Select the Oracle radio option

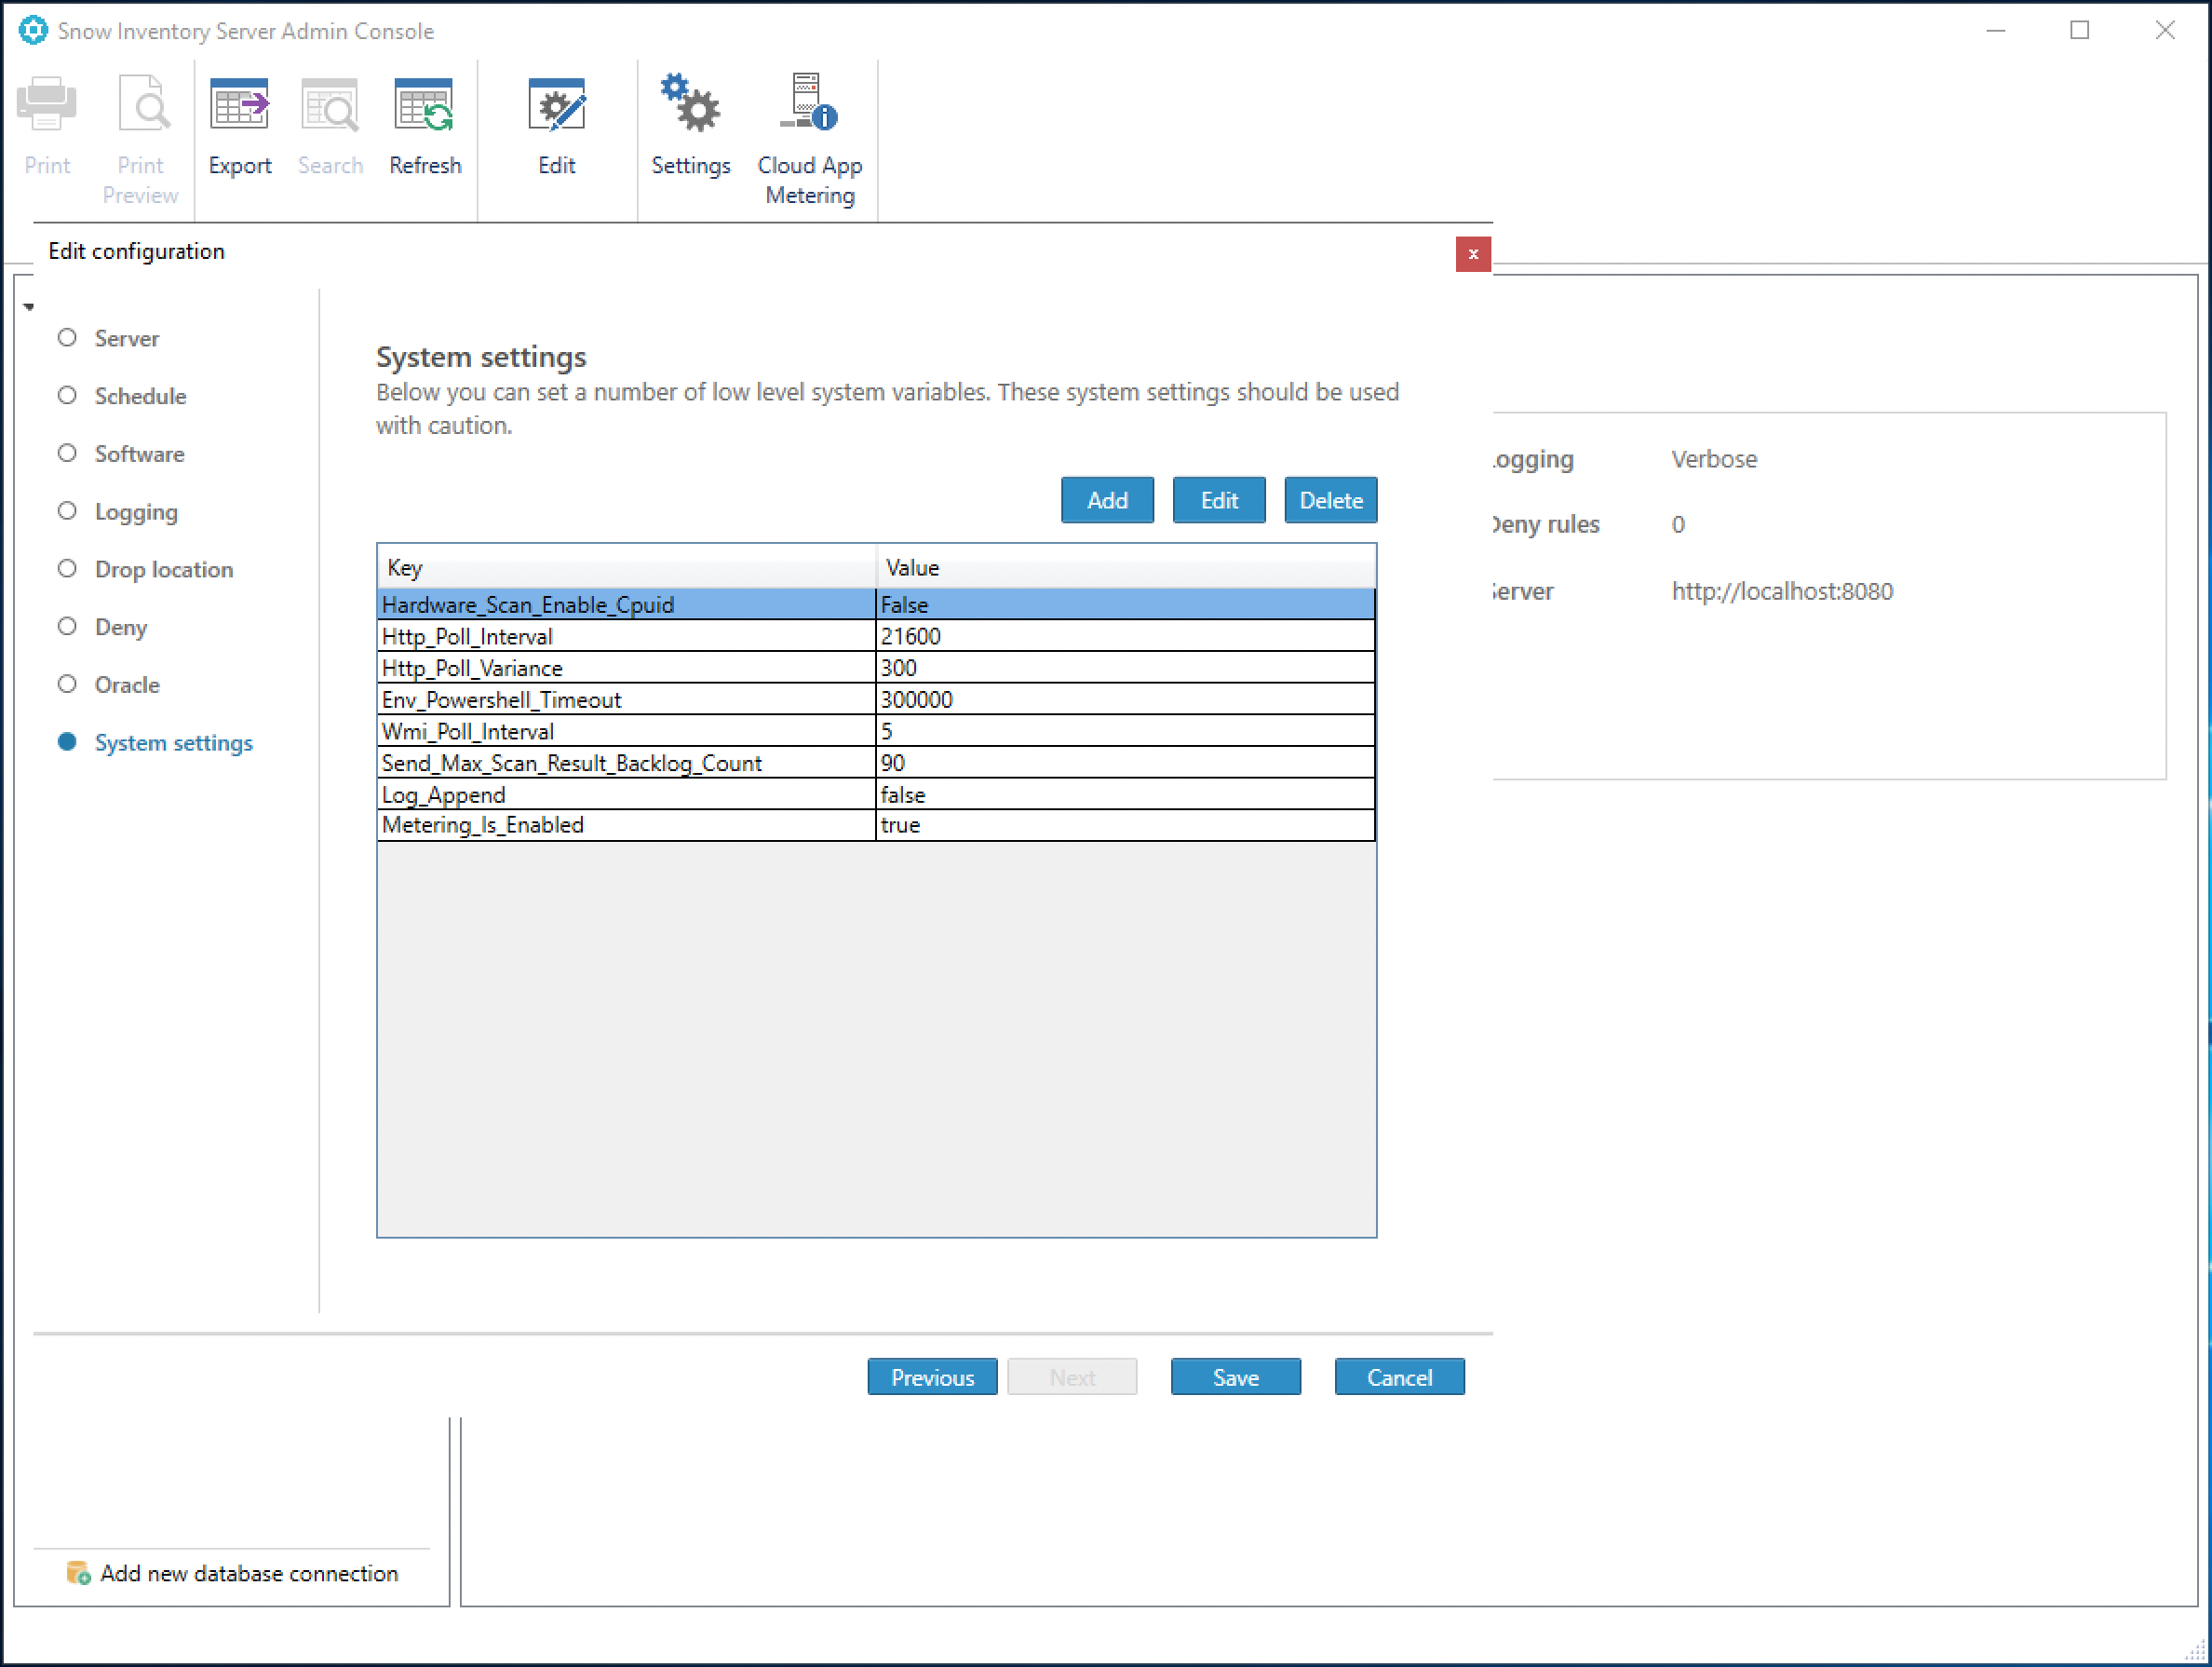(67, 684)
